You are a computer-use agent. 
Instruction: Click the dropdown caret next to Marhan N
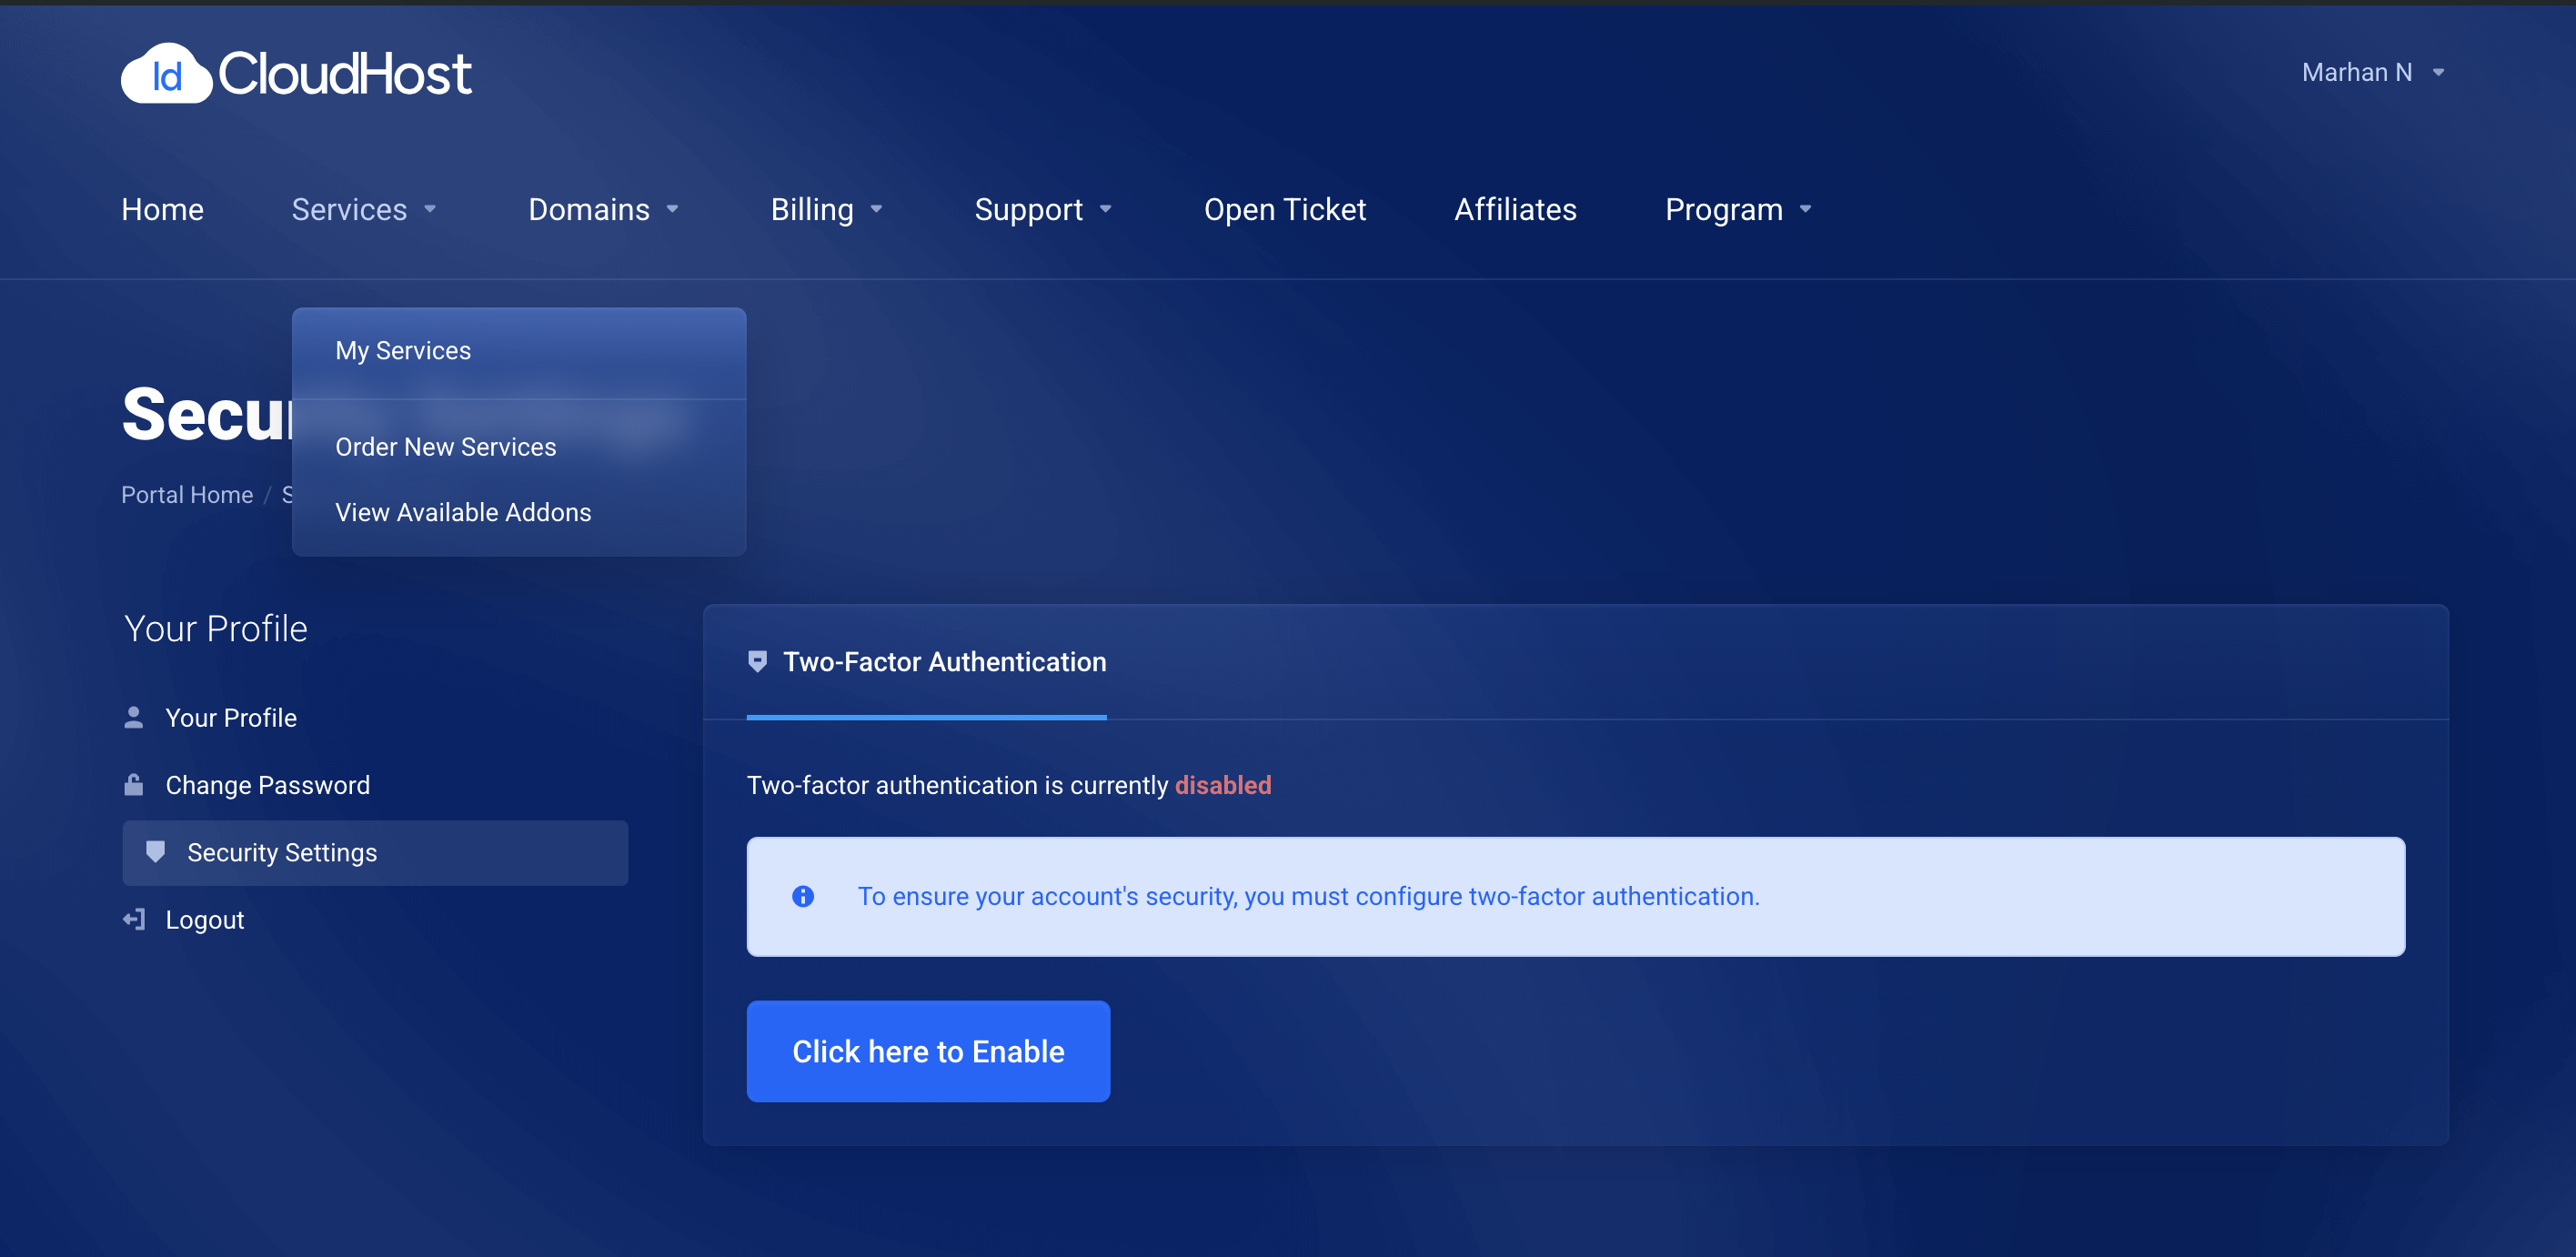pyautogui.click(x=2438, y=72)
